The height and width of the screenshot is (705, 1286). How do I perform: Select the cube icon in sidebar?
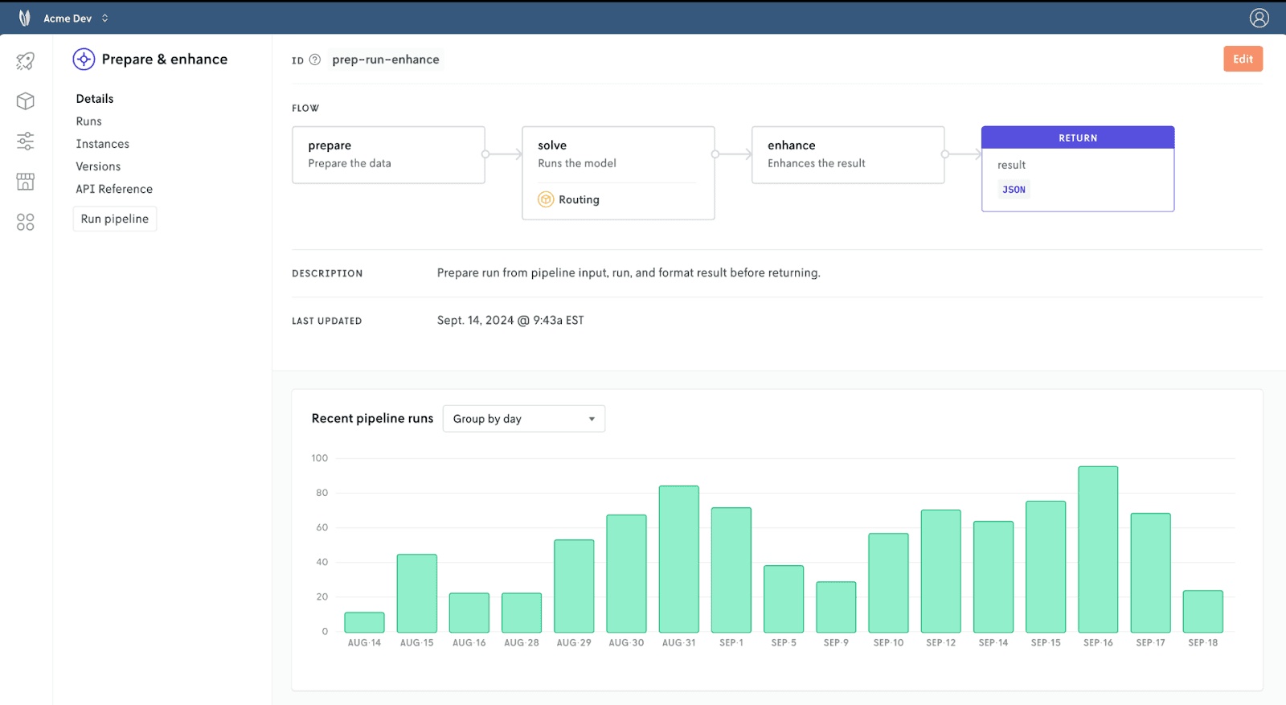26,101
